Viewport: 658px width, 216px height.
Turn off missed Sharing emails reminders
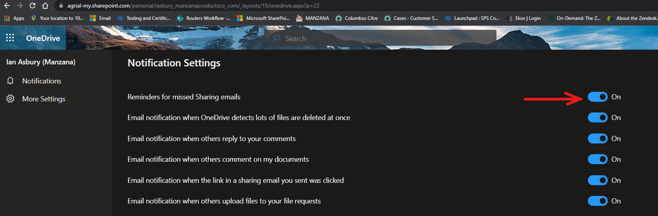[597, 97]
